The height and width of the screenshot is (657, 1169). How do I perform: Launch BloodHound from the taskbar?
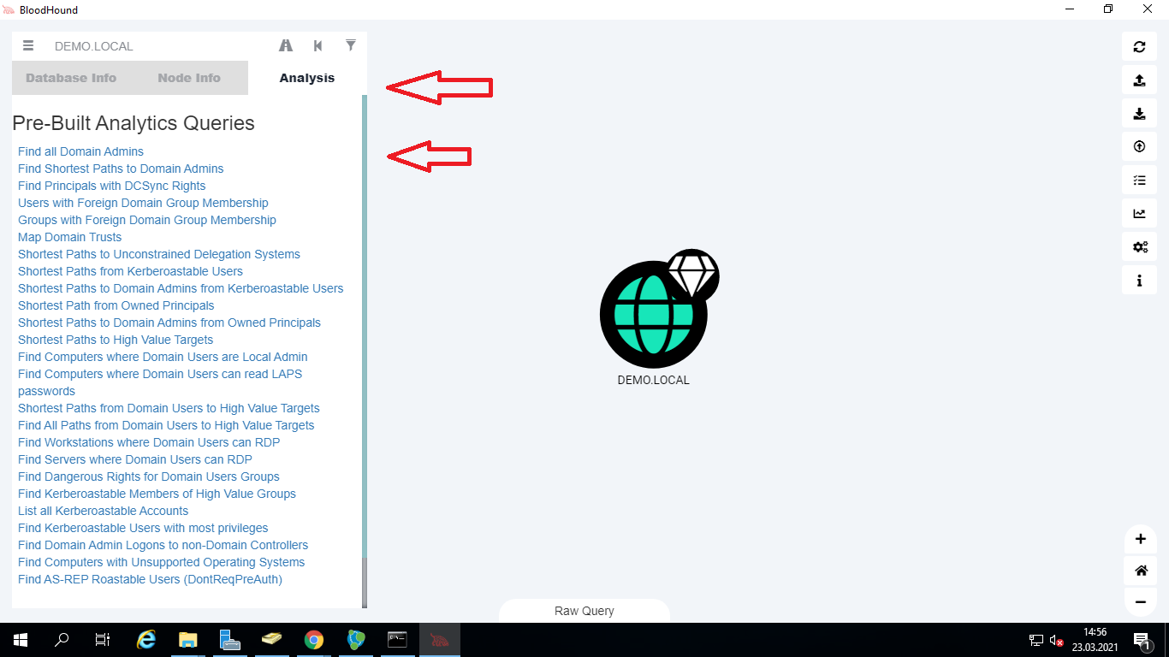[x=439, y=639]
